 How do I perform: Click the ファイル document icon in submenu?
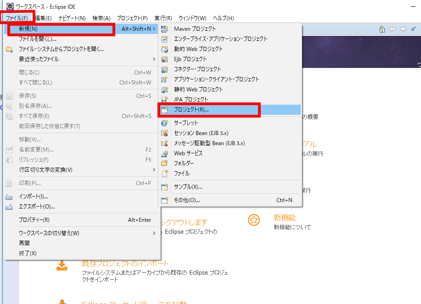click(164, 174)
